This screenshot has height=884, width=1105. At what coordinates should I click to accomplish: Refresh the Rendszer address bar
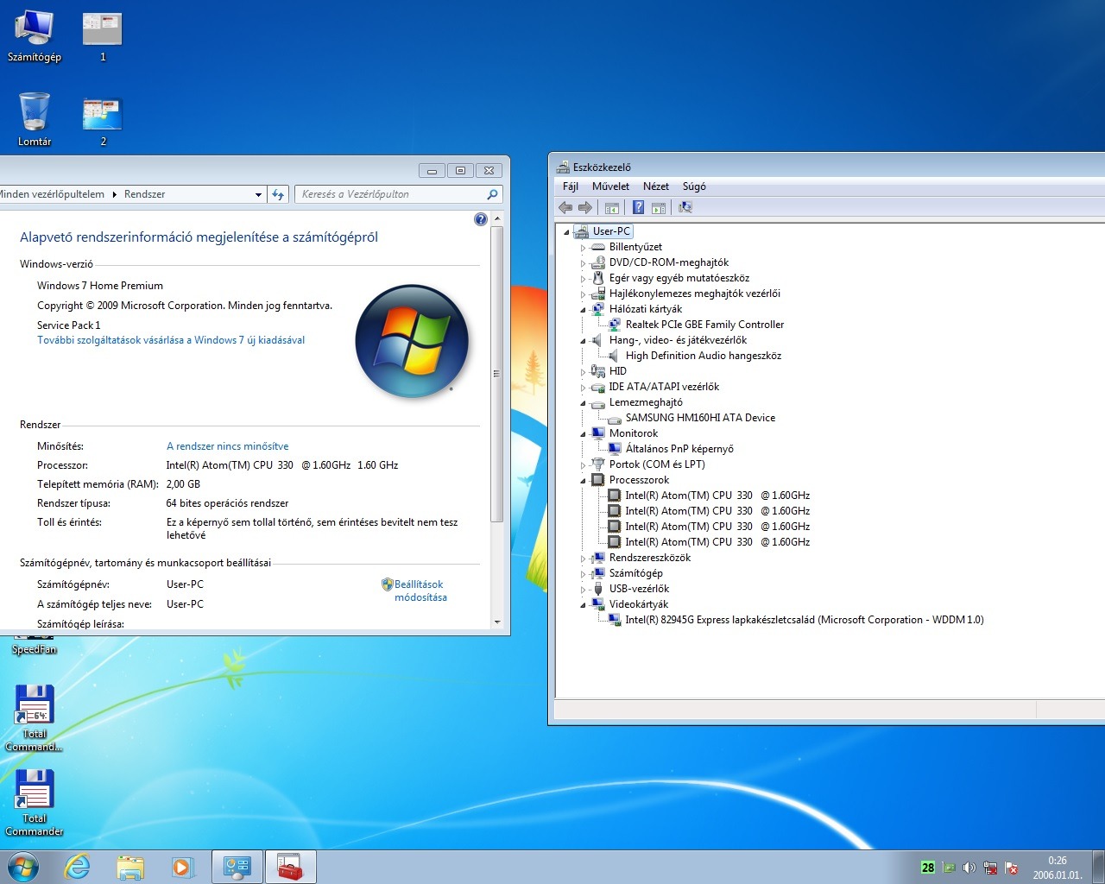coord(278,194)
